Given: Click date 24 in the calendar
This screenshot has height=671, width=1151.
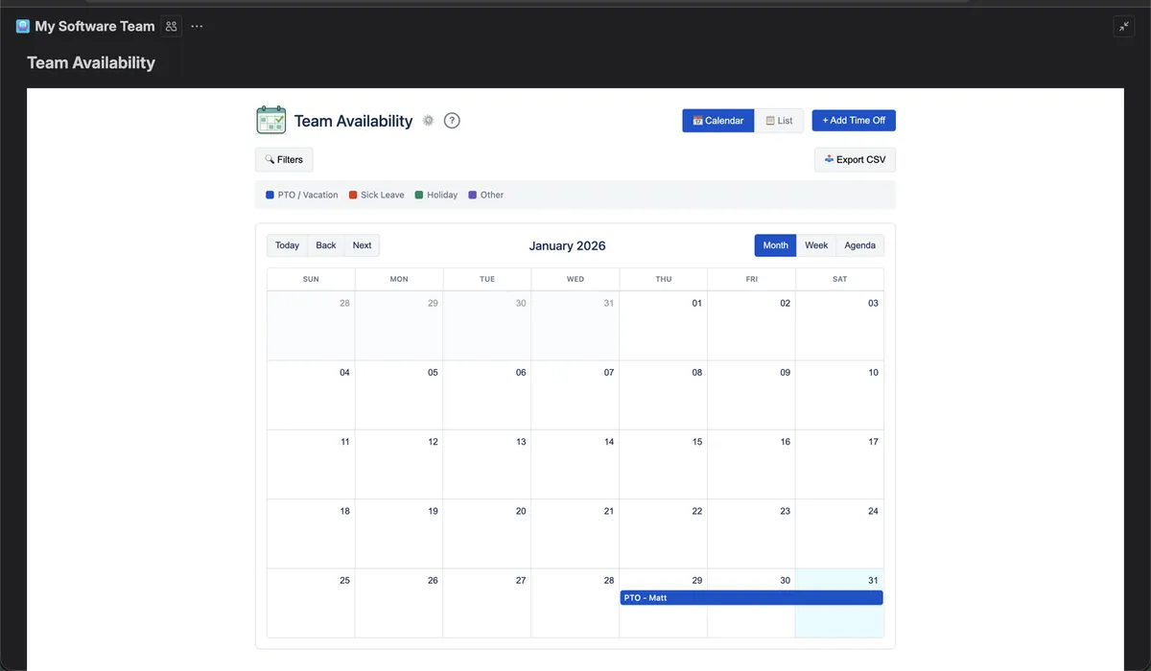Looking at the screenshot, I should click(873, 511).
